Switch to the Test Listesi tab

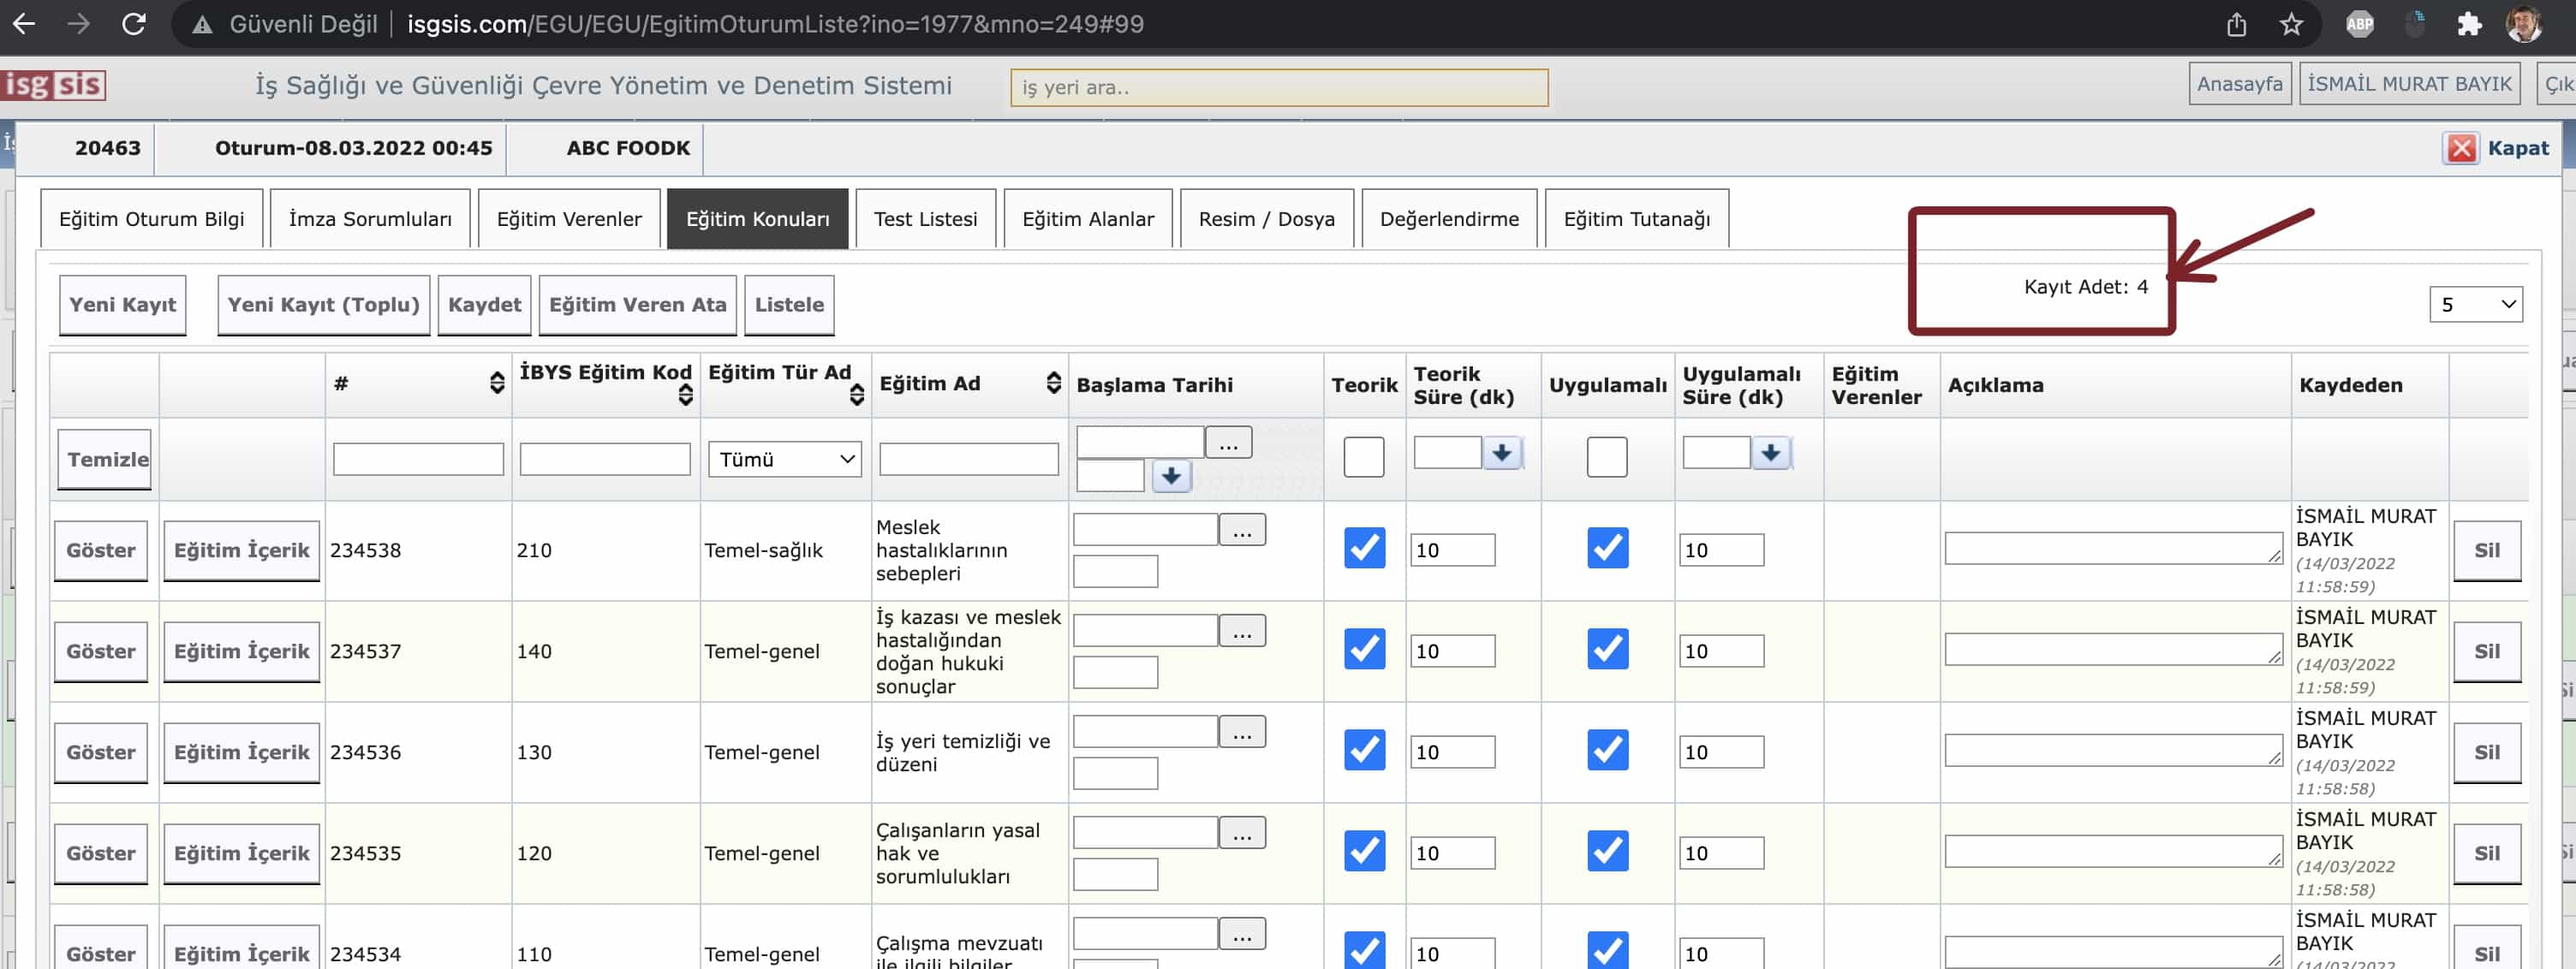tap(925, 219)
